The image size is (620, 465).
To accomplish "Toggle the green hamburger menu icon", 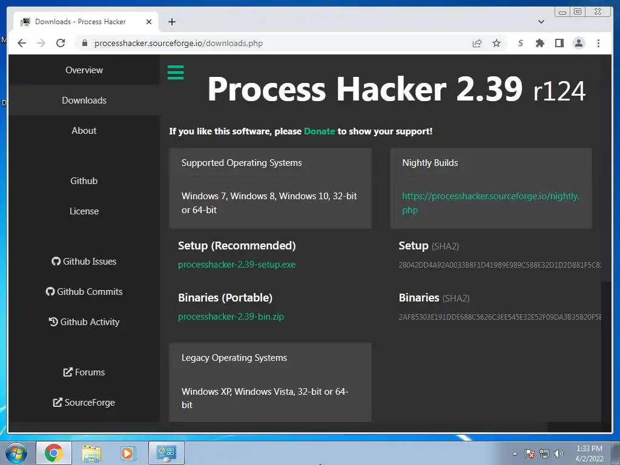I will click(x=176, y=73).
